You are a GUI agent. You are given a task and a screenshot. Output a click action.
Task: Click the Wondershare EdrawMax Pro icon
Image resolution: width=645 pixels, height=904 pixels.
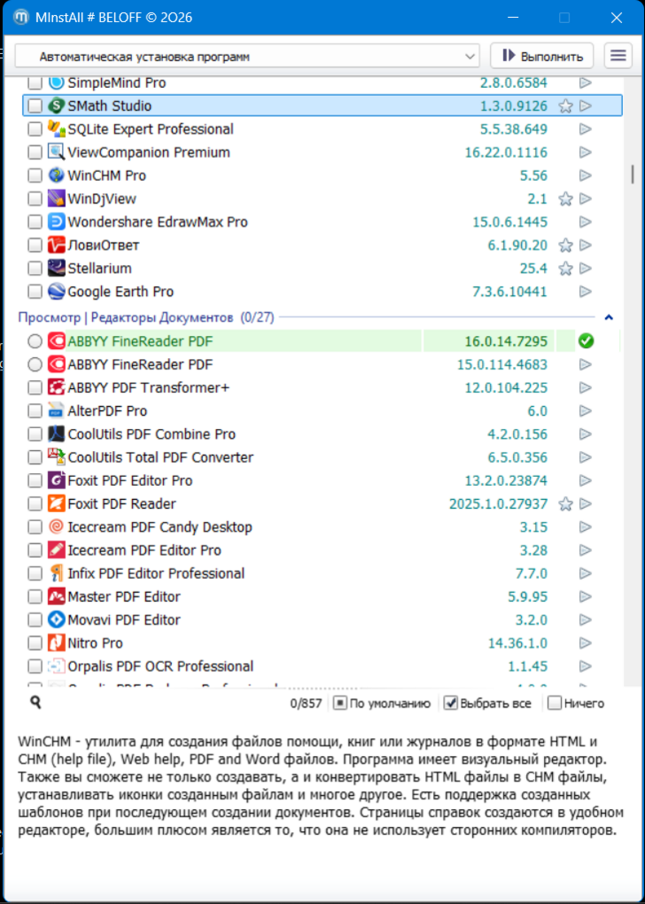56,222
